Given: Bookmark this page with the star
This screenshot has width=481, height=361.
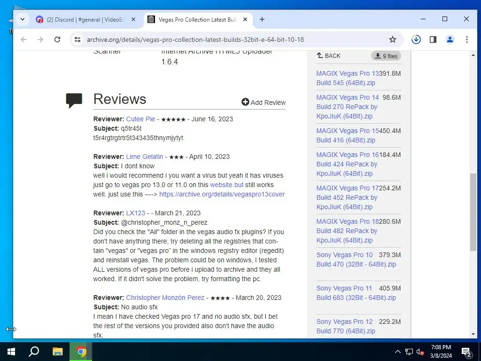Looking at the screenshot, I should pos(393,39).
